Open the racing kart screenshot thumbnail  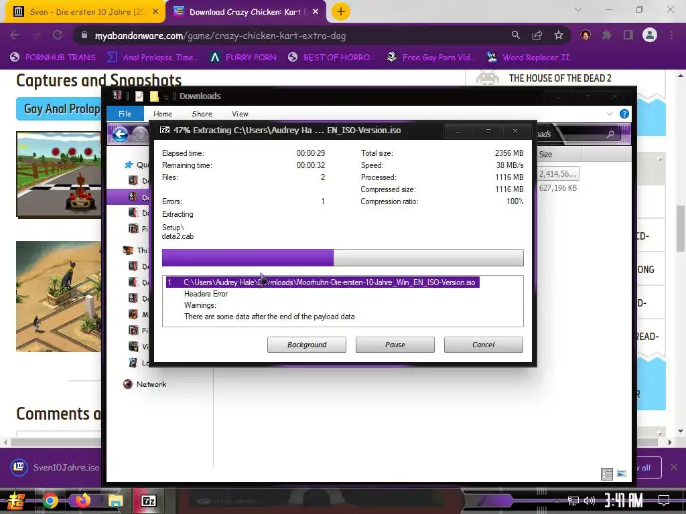pos(59,175)
